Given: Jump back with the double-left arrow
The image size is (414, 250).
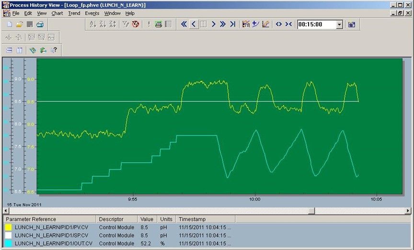Looking at the screenshot, I should pos(184,24).
